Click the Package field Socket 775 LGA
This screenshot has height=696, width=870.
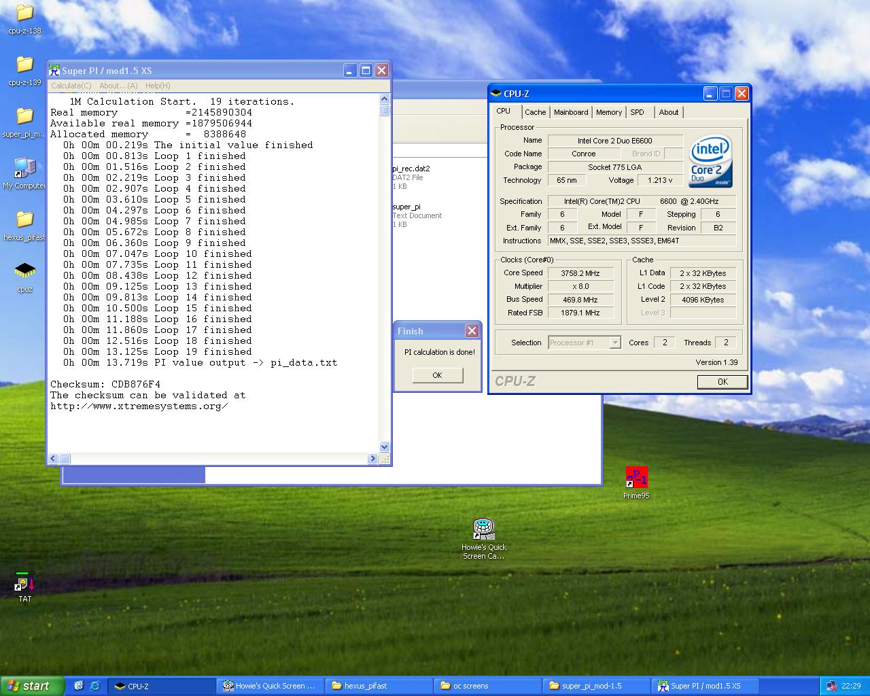[615, 167]
